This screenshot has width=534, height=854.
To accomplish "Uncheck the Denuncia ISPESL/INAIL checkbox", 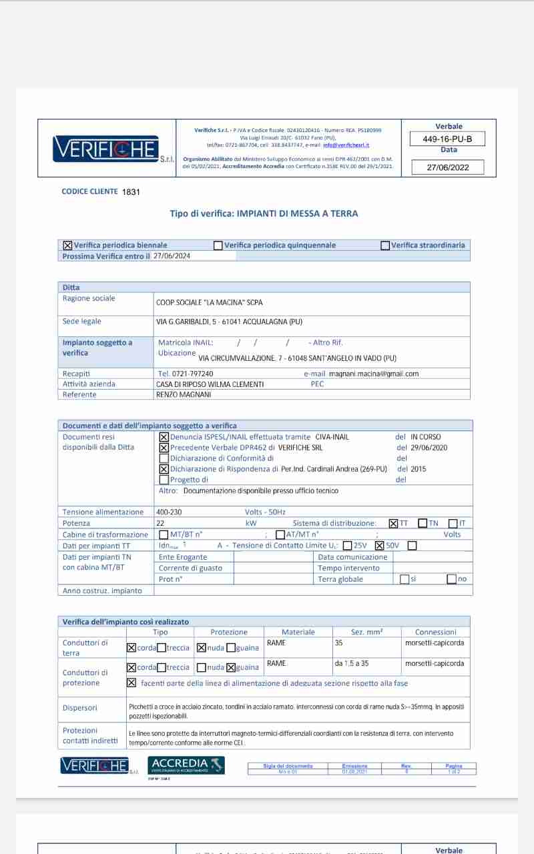I will coord(164,437).
